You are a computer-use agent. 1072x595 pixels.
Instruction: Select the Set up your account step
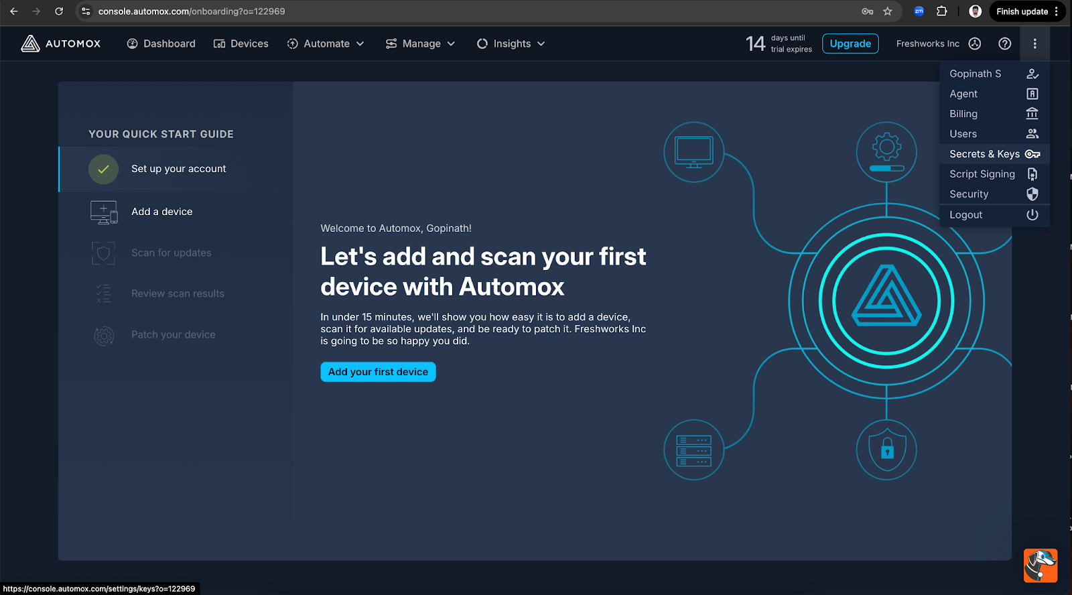[x=176, y=170]
